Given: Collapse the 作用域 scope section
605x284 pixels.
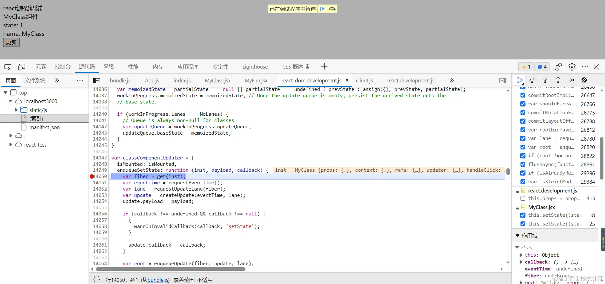Looking at the screenshot, I should (x=517, y=236).
